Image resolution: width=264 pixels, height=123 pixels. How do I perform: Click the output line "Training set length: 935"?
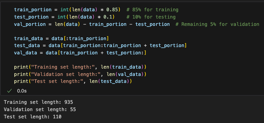tap(38, 102)
